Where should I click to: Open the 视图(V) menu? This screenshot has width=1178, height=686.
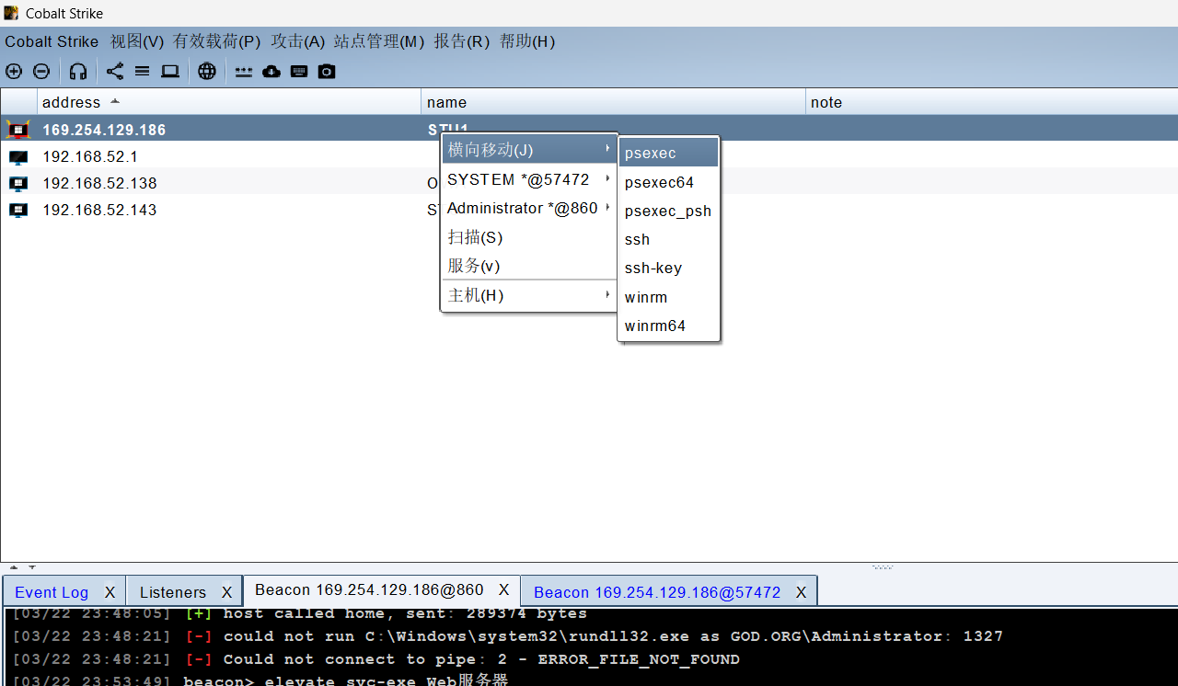coord(137,41)
